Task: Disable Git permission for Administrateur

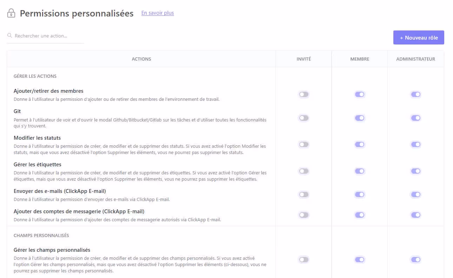Action: [415, 118]
